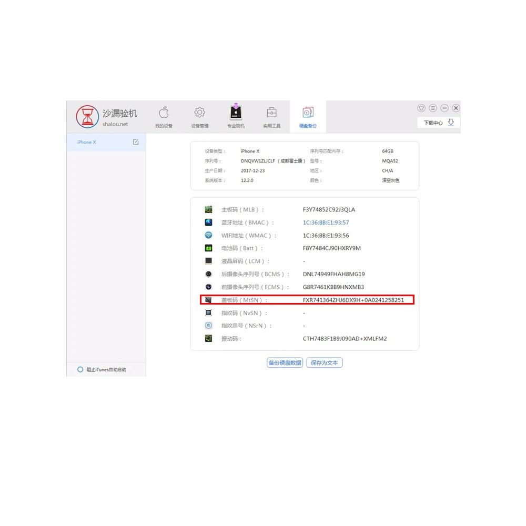526x526 pixels.
Task: Select vibration code CTH7483F1B9J090AD+XMLFM2
Action: (x=345, y=338)
